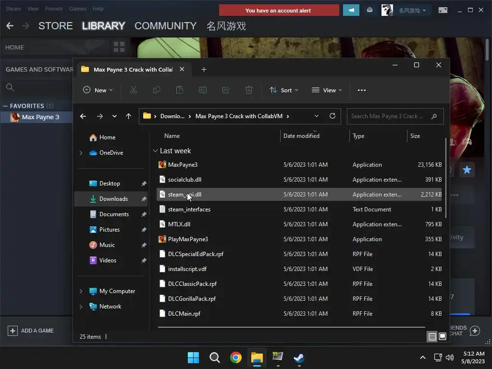
Task: Click the search magnifier in Explorer search box
Action: pos(434,116)
